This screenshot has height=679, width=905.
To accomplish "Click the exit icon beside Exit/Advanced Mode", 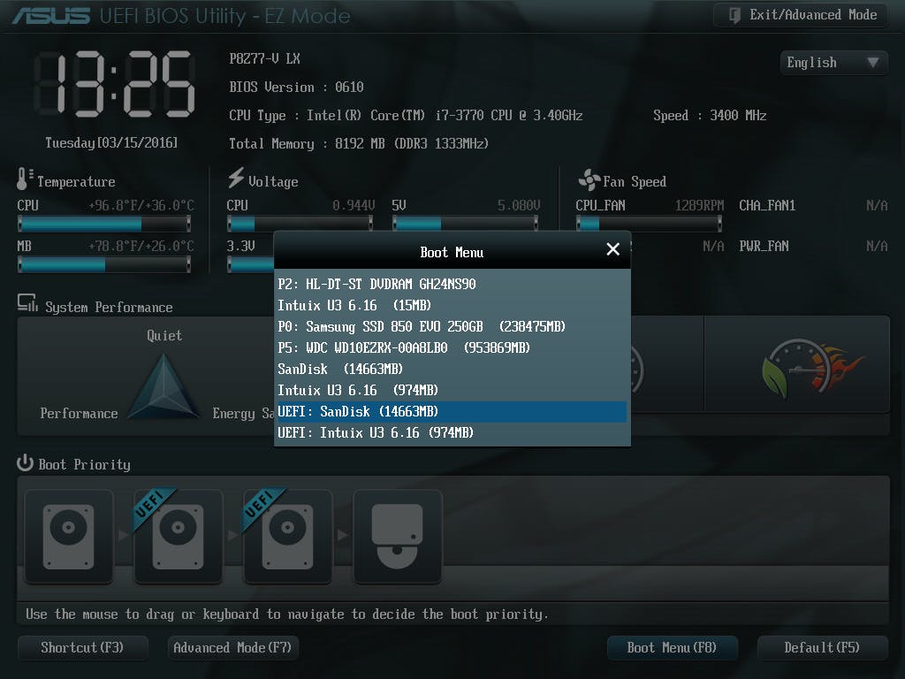I will tap(734, 15).
